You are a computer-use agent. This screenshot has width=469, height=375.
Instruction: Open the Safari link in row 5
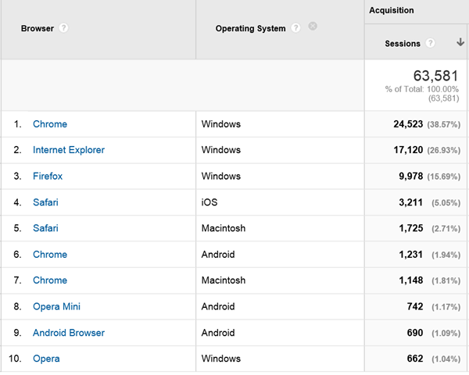(x=45, y=228)
